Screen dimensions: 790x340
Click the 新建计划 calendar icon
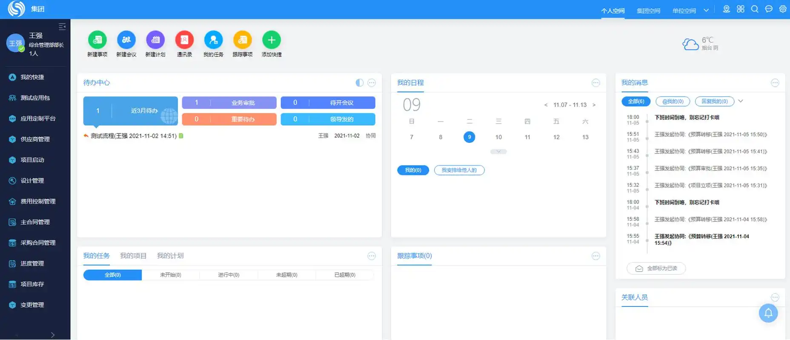click(x=155, y=40)
